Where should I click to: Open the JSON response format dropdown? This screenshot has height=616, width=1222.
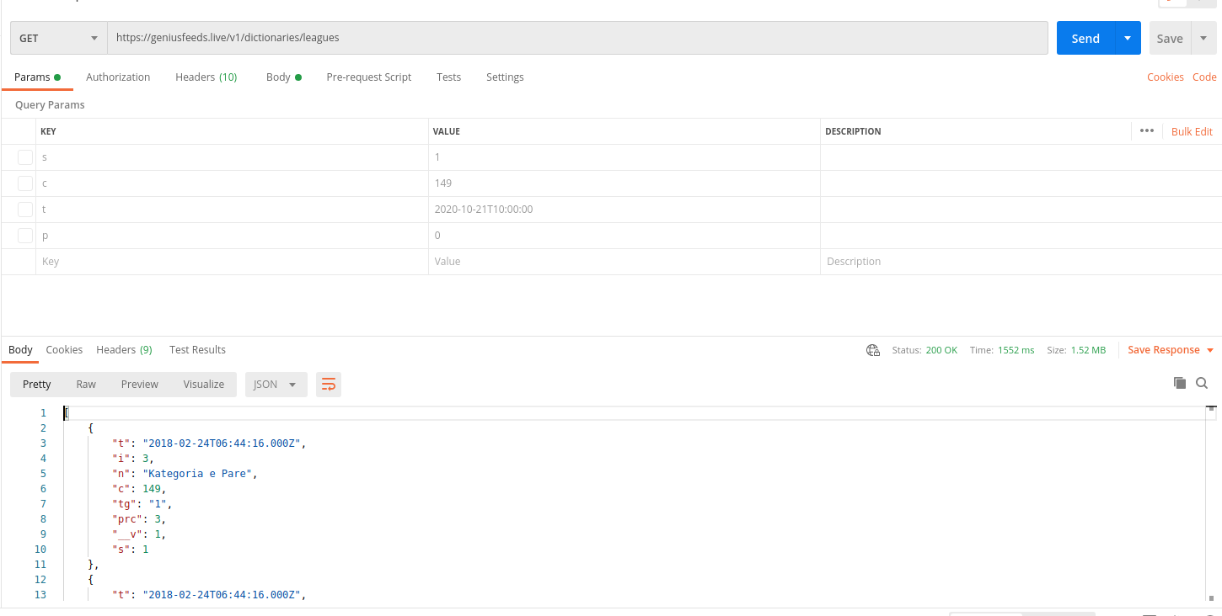[x=275, y=384]
